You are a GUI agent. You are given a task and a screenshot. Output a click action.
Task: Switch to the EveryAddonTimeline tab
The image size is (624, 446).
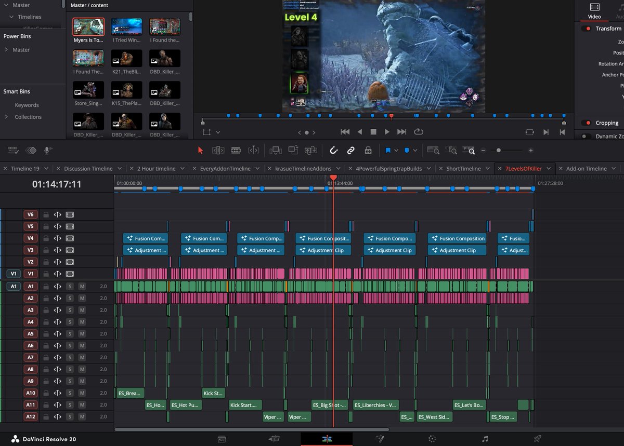coord(225,169)
